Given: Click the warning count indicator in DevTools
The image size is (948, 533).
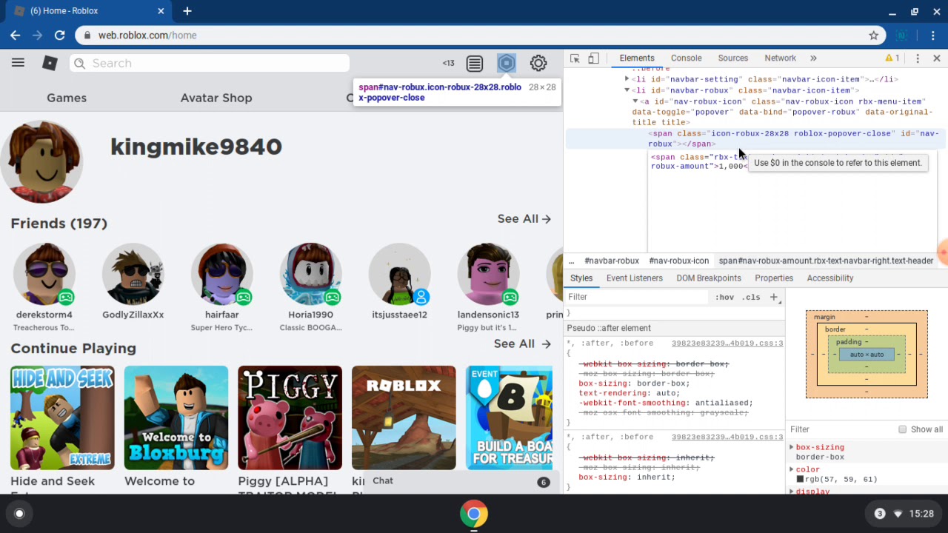Looking at the screenshot, I should (892, 58).
